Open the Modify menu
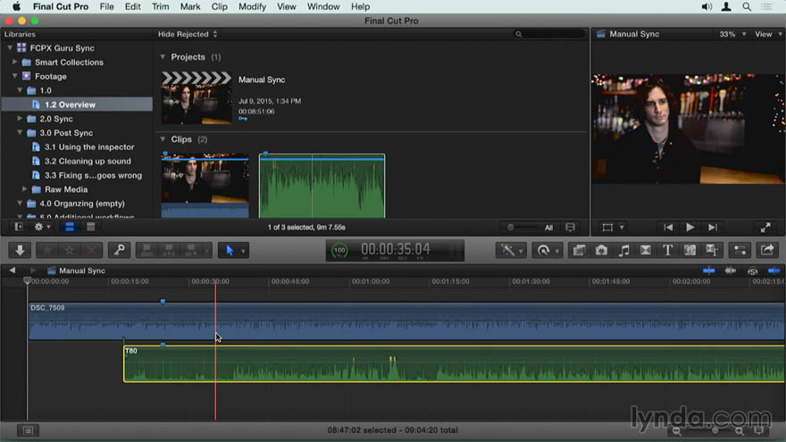Viewport: 786px width, 442px height. [x=252, y=6]
